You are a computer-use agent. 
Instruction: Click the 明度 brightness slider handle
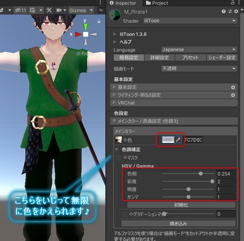point(189,189)
